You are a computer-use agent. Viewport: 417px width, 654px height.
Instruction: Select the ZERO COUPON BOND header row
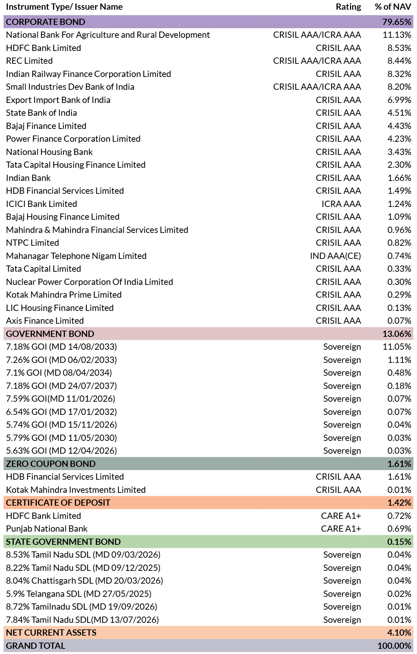click(x=209, y=464)
